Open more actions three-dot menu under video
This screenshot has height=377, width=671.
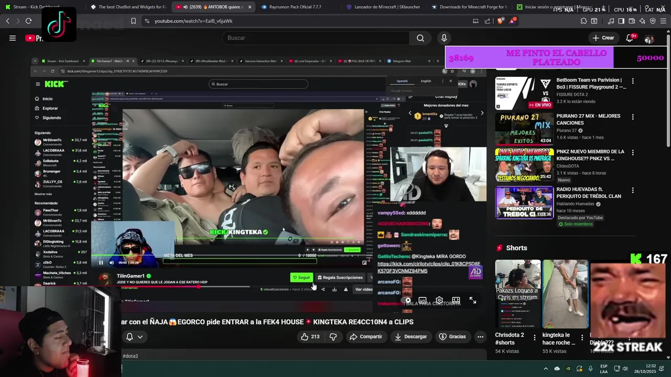point(480,337)
